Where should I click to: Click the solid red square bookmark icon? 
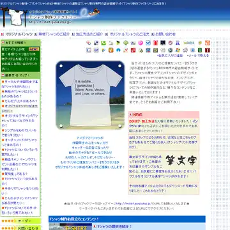[x=133, y=50]
